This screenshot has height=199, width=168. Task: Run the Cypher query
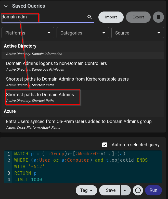pos(153,190)
